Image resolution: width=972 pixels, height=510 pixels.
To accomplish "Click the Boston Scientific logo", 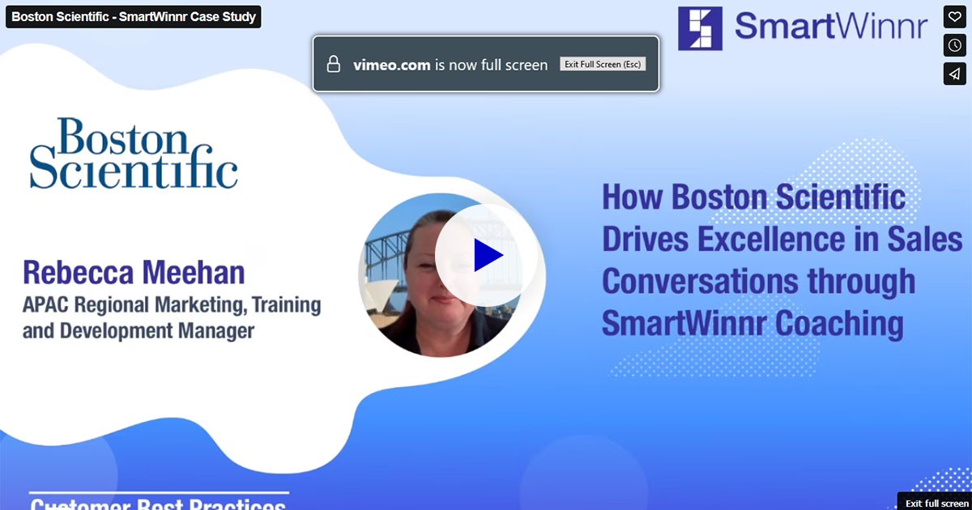I will tap(134, 154).
